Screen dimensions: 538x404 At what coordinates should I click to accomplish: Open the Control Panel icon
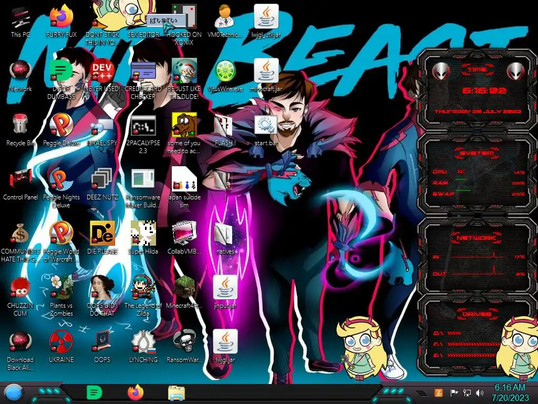(x=20, y=184)
